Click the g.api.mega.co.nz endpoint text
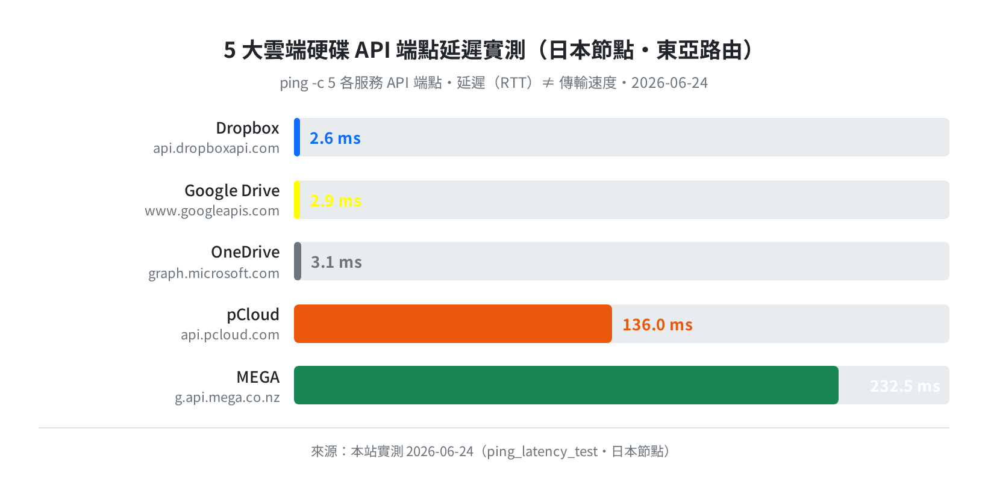988x485 pixels. (x=227, y=398)
